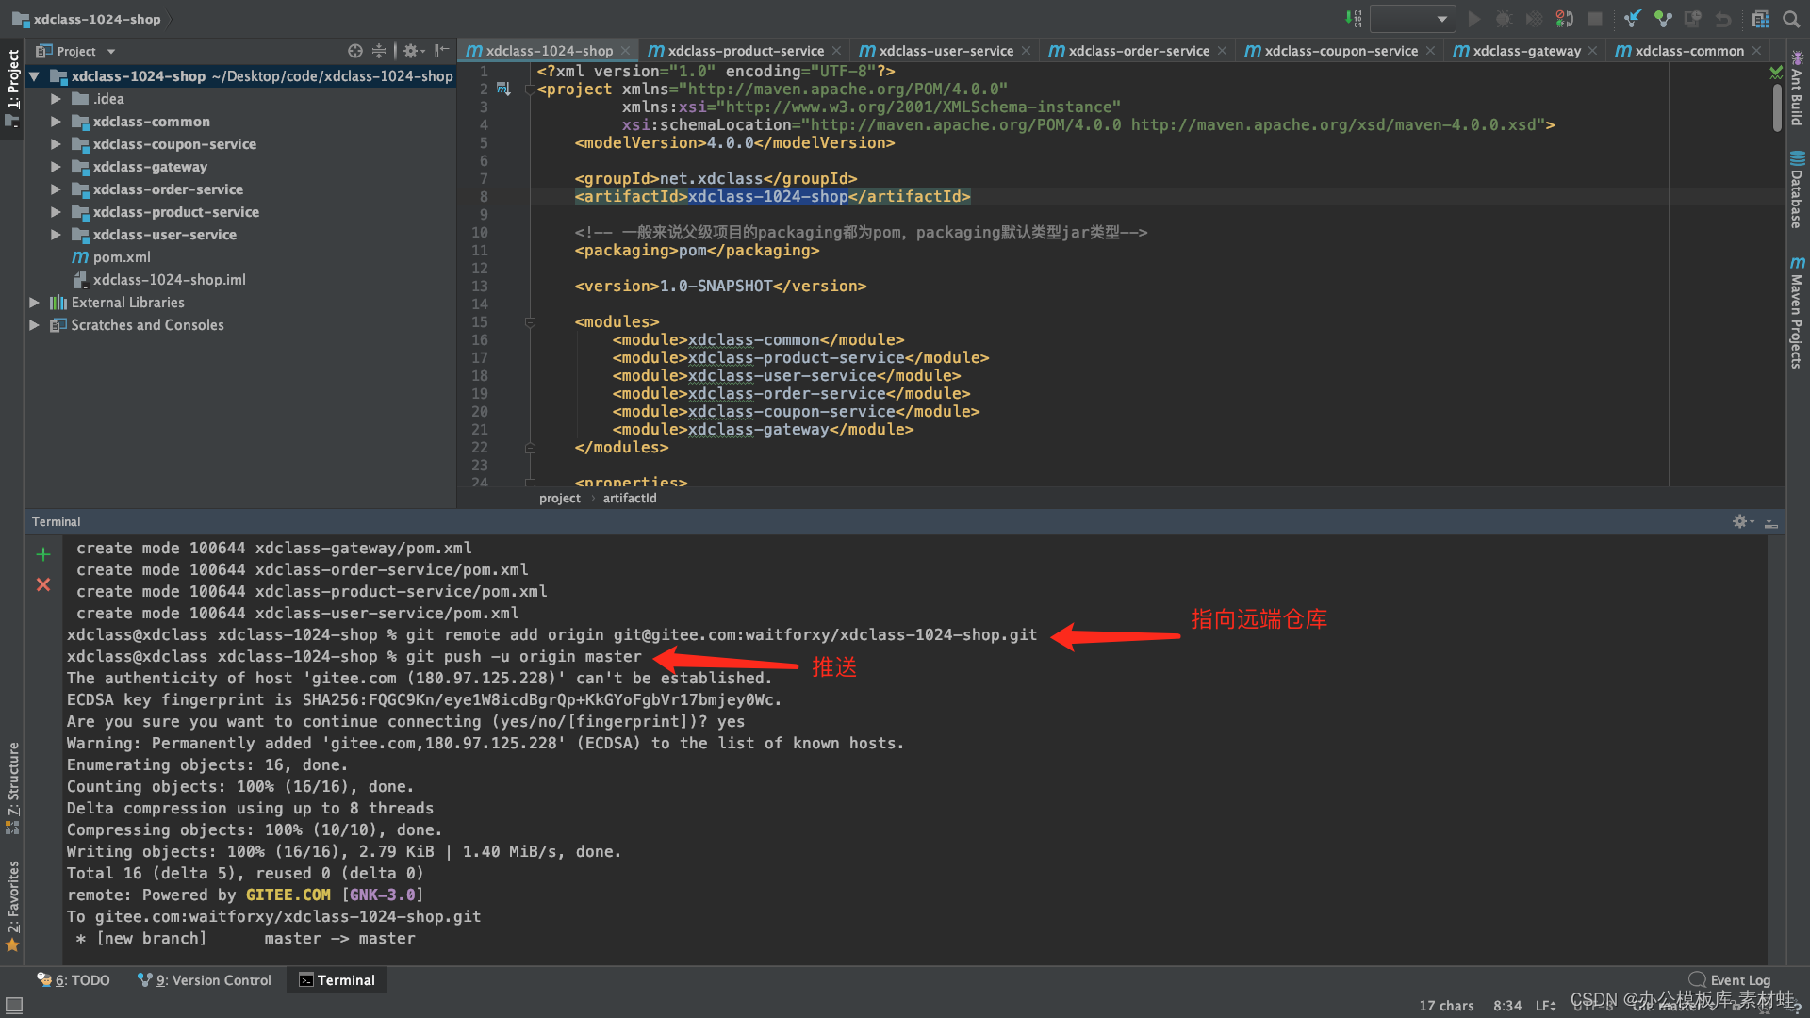Click Terminal panel hide icon
Screen dimensions: 1810x1018
point(1771,521)
